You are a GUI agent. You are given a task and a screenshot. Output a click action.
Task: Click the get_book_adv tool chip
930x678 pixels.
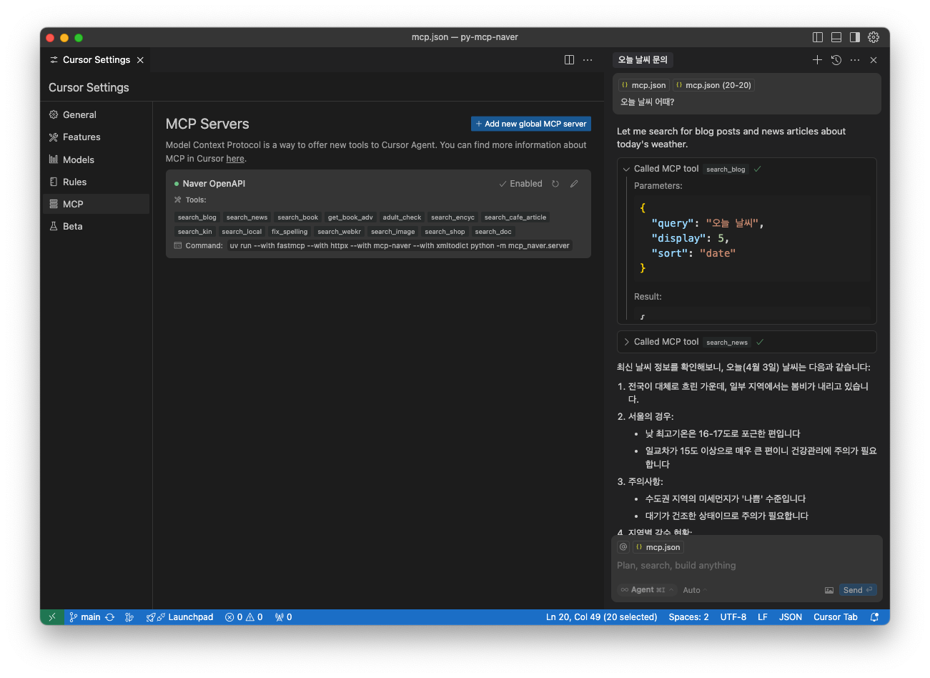[x=350, y=217]
